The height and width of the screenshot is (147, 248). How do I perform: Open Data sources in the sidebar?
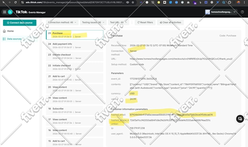point(14,39)
